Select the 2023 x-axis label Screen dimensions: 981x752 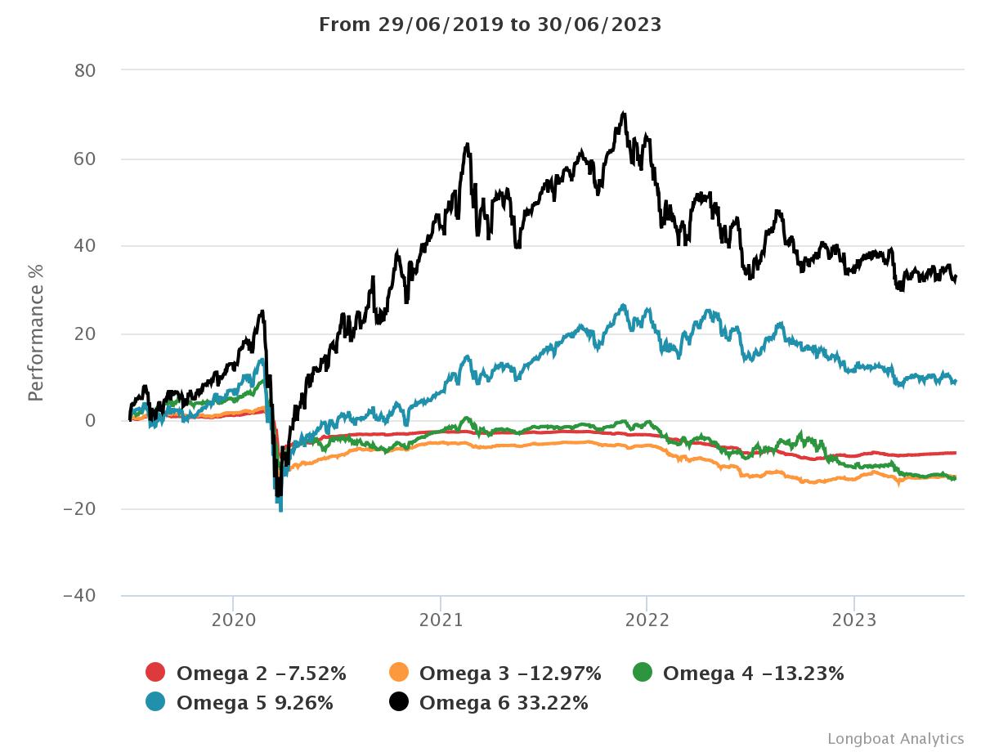pyautogui.click(x=853, y=620)
